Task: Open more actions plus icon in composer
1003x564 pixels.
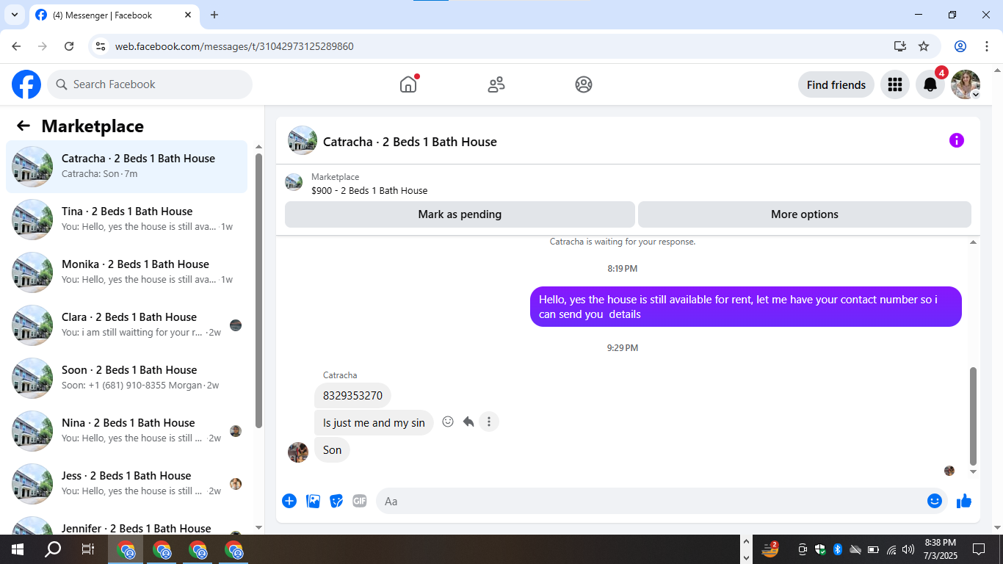Action: (289, 501)
